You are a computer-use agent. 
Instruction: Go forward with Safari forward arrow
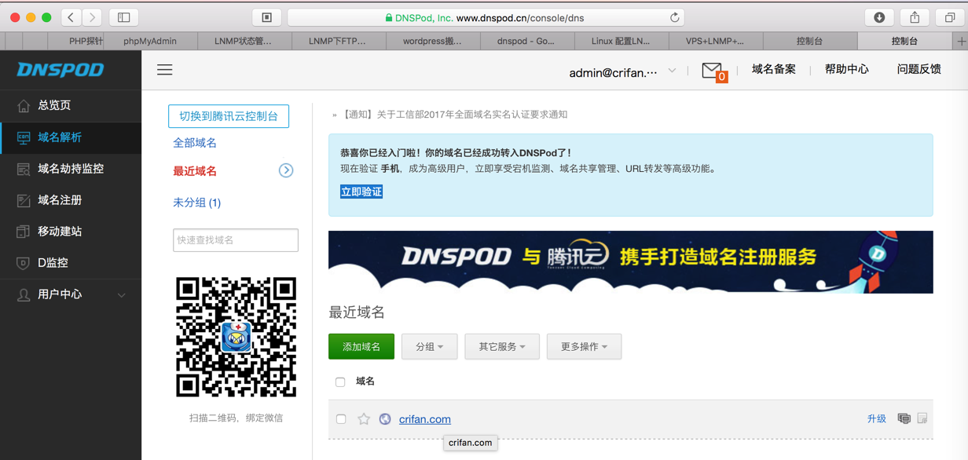pyautogui.click(x=93, y=17)
